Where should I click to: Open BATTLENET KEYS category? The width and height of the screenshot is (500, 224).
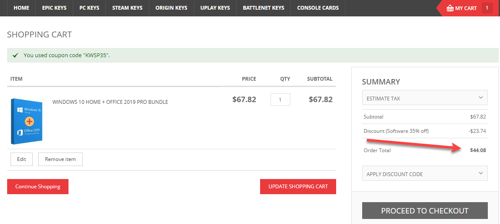pyautogui.click(x=263, y=8)
